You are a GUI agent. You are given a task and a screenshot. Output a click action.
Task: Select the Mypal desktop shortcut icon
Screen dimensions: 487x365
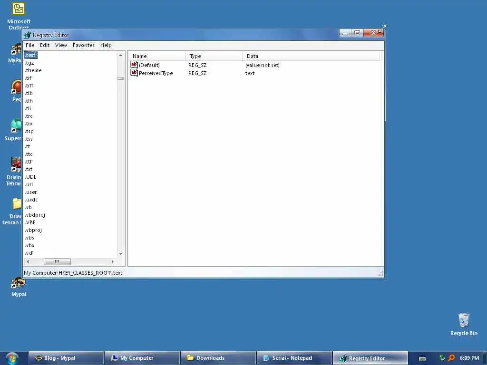[x=19, y=283]
